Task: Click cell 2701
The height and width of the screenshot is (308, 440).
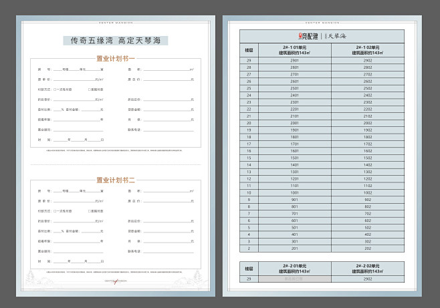Action: (x=295, y=75)
